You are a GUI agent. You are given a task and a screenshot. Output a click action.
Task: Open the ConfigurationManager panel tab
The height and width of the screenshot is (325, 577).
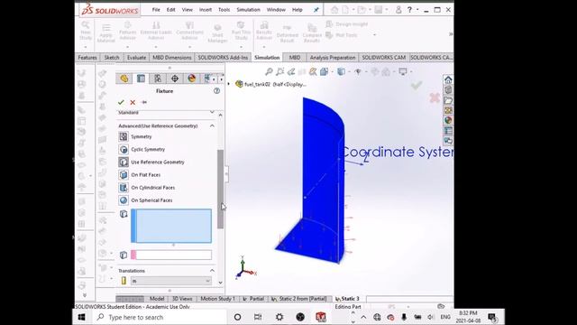[158, 79]
